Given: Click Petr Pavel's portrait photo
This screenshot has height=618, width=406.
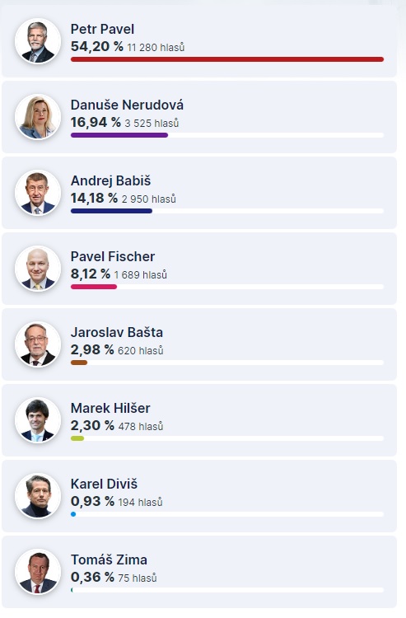Looking at the screenshot, I should pyautogui.click(x=38, y=41).
